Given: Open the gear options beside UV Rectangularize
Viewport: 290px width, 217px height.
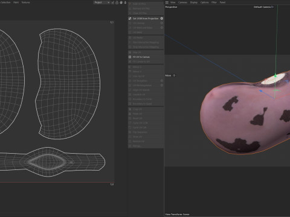Looking at the screenshot, I should point(162,86).
